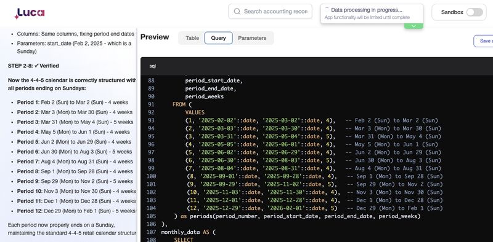493x242 pixels.
Task: Open the Parameters tab
Action: [x=252, y=38]
